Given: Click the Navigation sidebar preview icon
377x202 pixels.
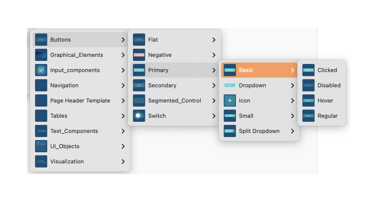Looking at the screenshot, I should tap(41, 85).
